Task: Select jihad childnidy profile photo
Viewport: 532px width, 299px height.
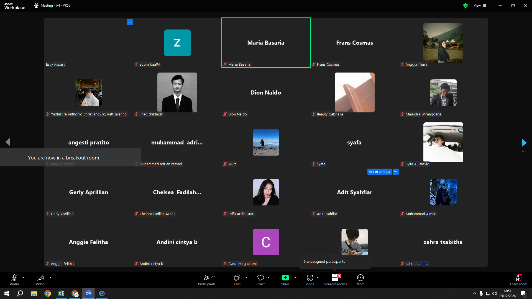Action: click(177, 92)
